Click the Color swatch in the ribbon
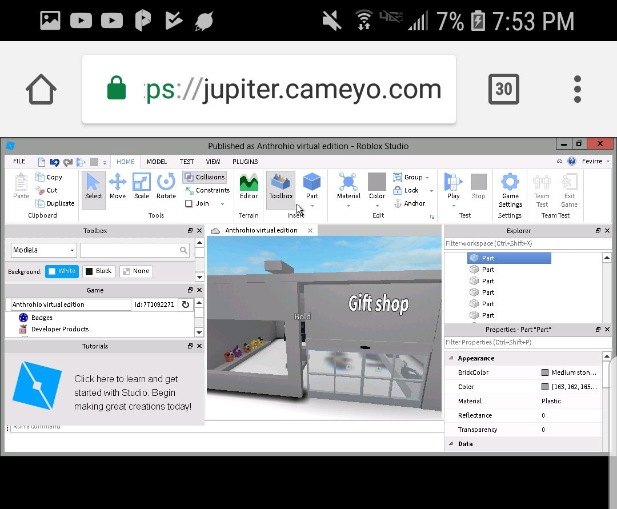The image size is (617, 509). pos(377,181)
